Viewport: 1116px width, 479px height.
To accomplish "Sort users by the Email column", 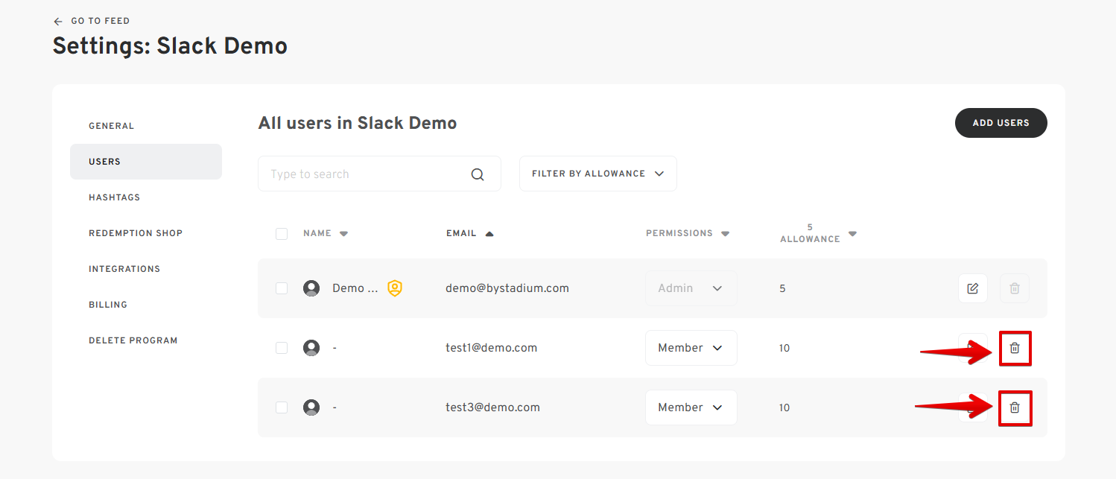I will [x=469, y=233].
